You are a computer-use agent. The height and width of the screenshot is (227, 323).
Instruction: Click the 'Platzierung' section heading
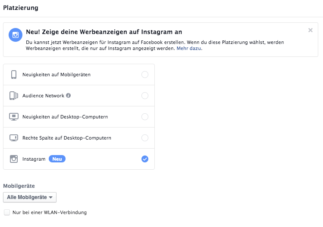pos(21,8)
